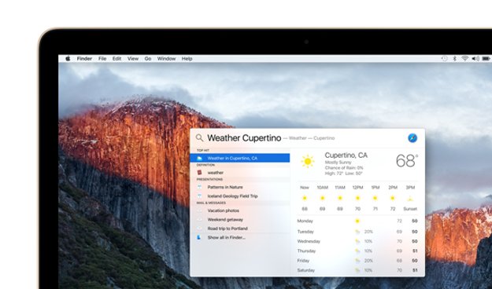This screenshot has width=492, height=289.
Task: Click the battery status icon
Action: coord(486,59)
